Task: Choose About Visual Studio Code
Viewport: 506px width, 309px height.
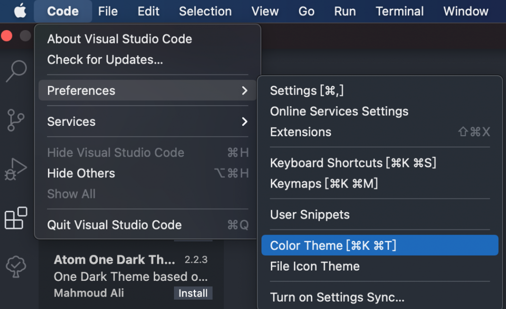Action: pyautogui.click(x=147, y=39)
